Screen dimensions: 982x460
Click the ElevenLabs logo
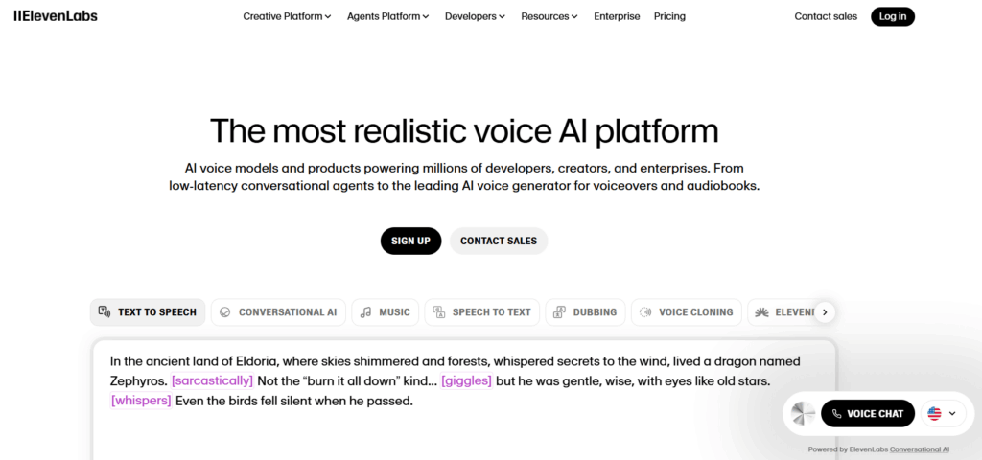pyautogui.click(x=56, y=16)
